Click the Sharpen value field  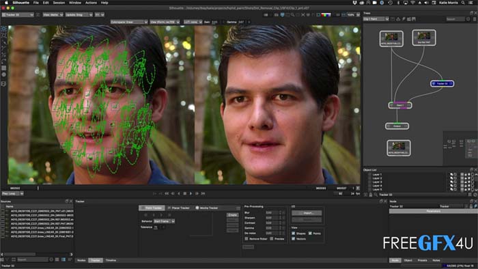tap(272, 218)
